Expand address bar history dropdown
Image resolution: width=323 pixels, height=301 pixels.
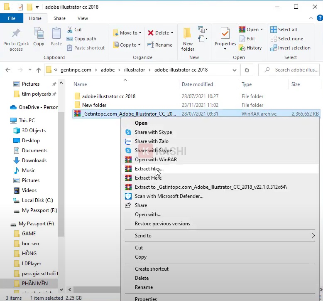[x=235, y=70]
